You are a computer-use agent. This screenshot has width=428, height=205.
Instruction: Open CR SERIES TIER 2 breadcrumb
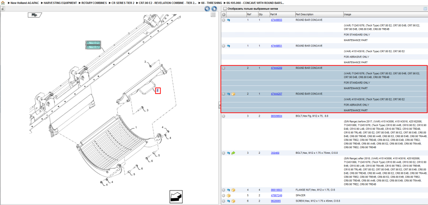pos(123,3)
